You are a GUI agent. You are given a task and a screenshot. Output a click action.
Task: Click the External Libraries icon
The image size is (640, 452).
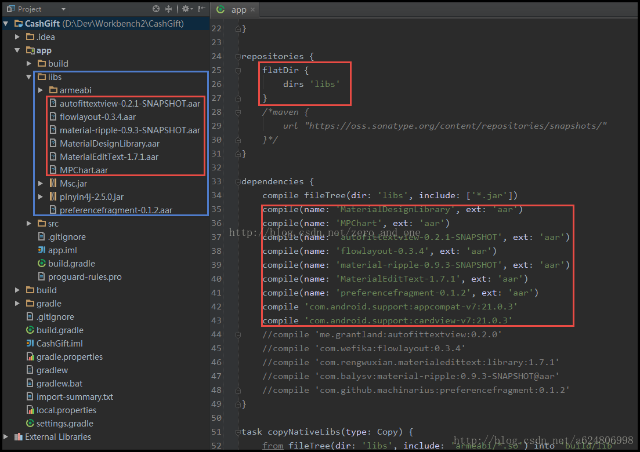tap(19, 437)
